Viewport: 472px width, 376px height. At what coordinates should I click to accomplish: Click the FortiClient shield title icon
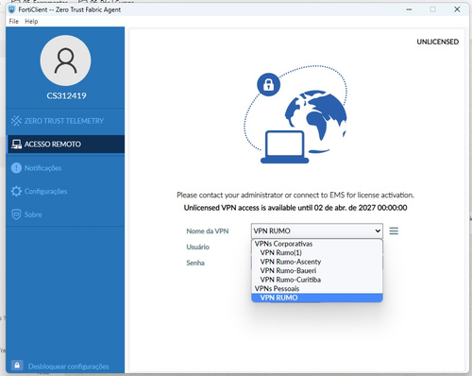coord(11,9)
